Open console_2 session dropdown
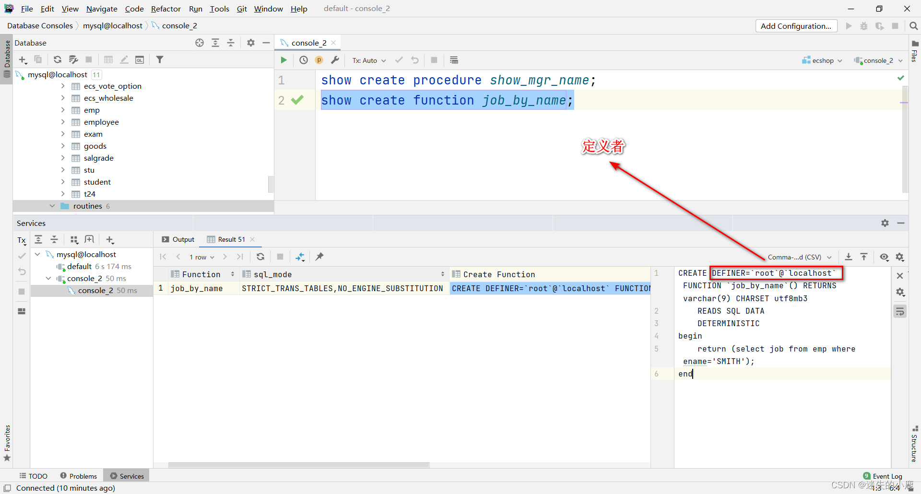The width and height of the screenshot is (921, 494). [878, 60]
